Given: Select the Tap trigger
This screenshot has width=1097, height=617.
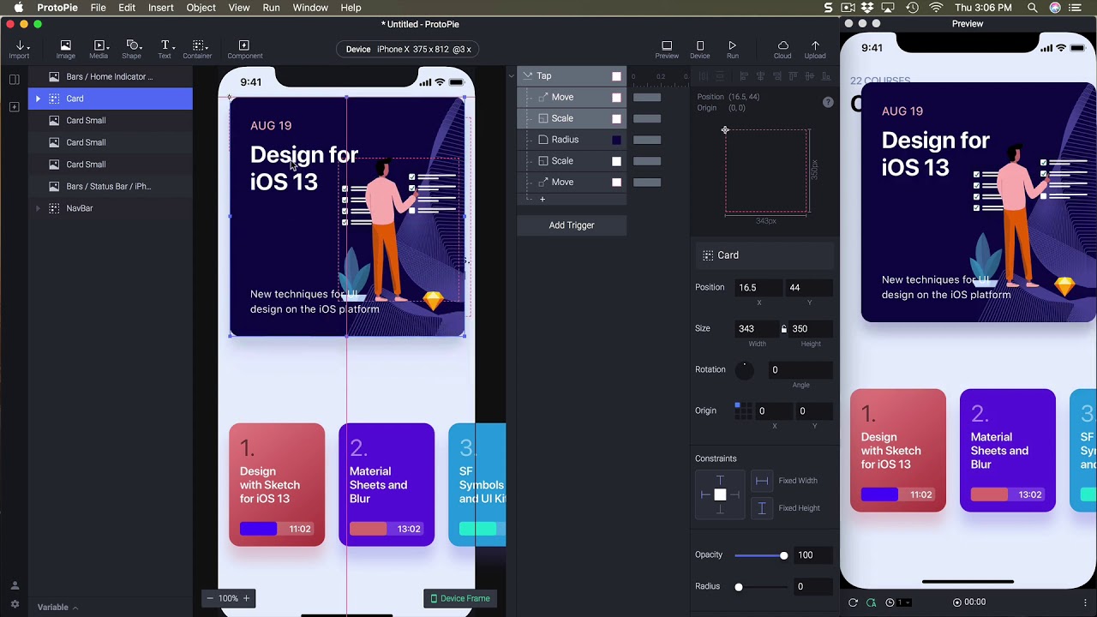Looking at the screenshot, I should point(572,75).
